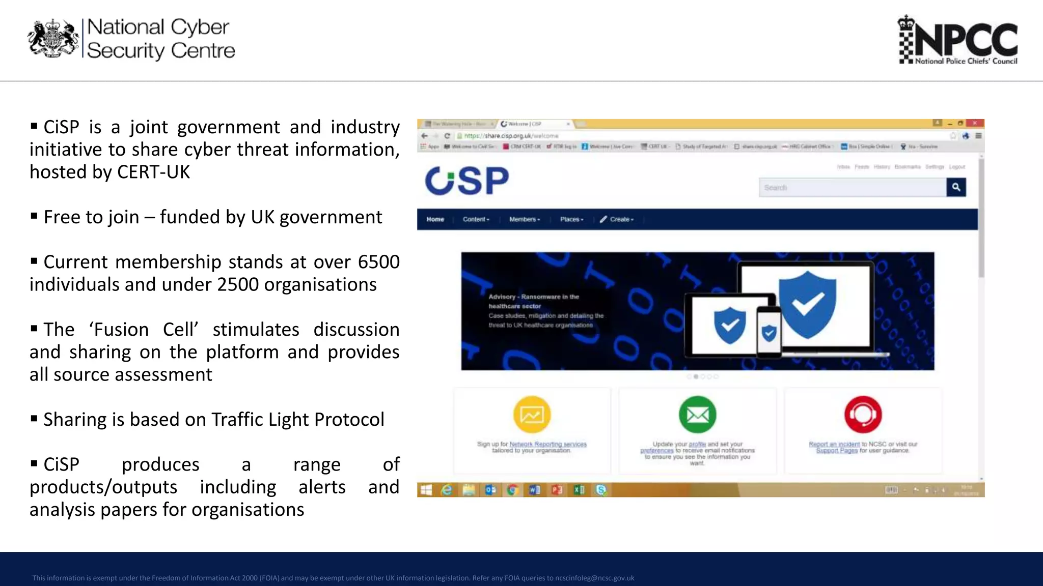Click the page vertical scrollbar thumb
Viewport: 1043px width, 586px height.
981,219
